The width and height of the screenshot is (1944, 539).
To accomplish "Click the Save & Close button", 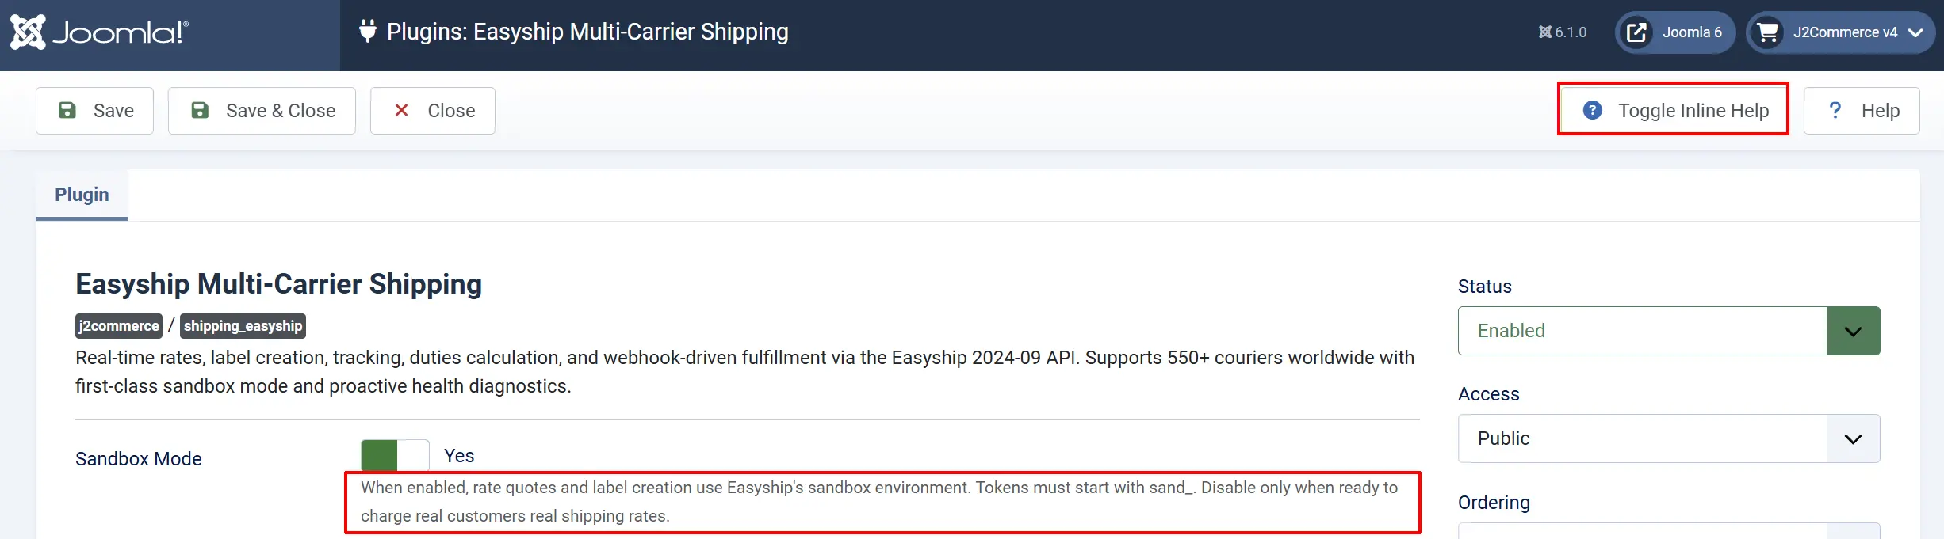I will [262, 111].
